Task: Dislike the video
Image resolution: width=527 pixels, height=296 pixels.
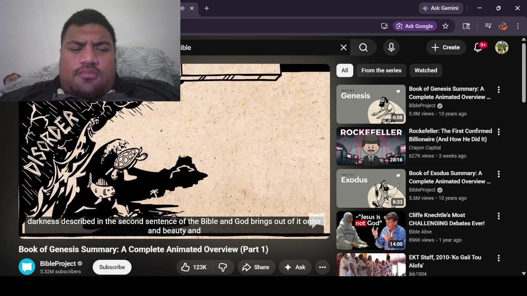Action: pyautogui.click(x=223, y=267)
